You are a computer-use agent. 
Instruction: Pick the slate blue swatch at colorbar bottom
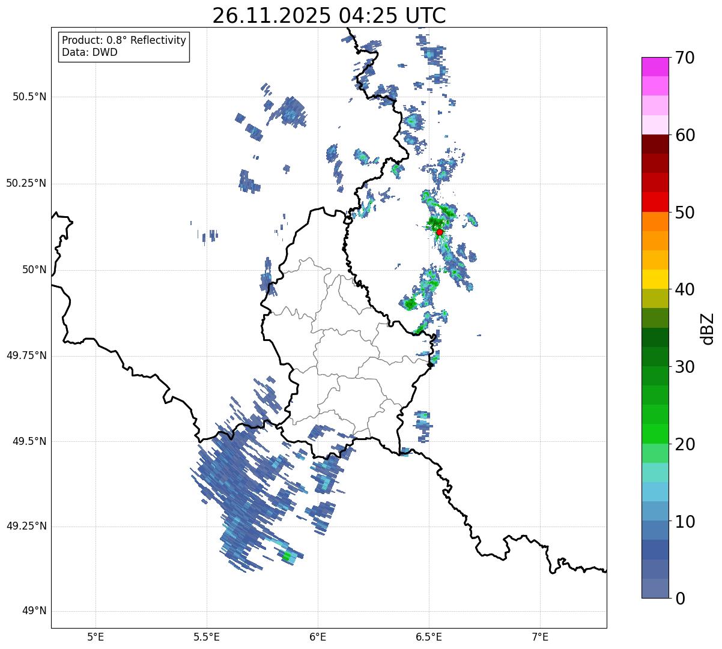[655, 588]
